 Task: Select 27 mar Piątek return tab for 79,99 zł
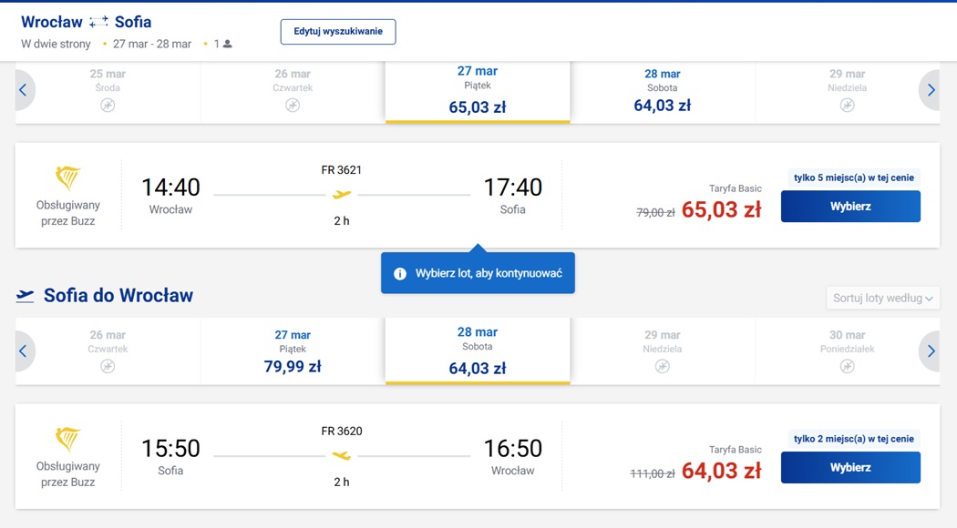pyautogui.click(x=293, y=351)
